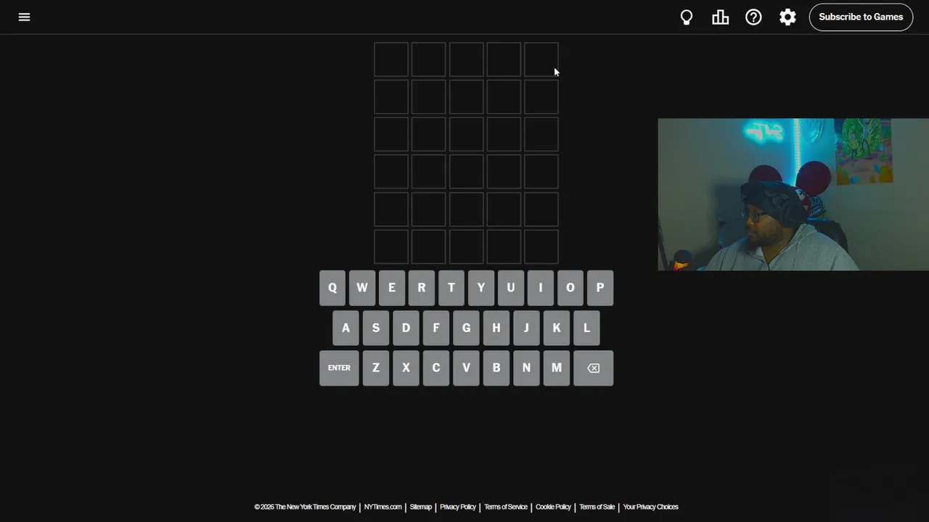The width and height of the screenshot is (929, 522).
Task: Open the Cookie Policy link
Action: 553,507
